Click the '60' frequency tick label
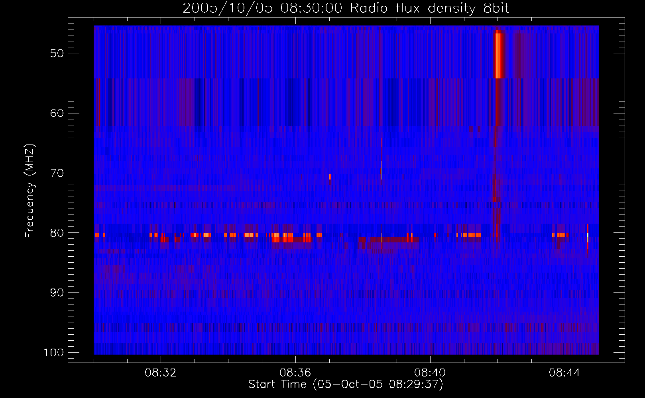 pyautogui.click(x=57, y=113)
